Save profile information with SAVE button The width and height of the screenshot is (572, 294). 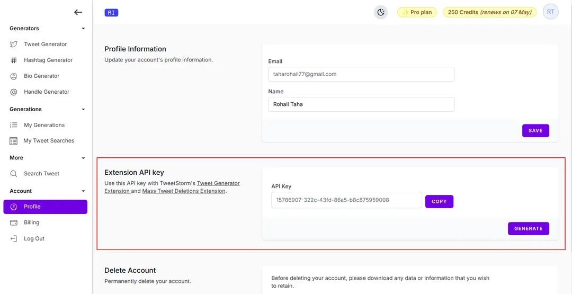click(x=535, y=131)
